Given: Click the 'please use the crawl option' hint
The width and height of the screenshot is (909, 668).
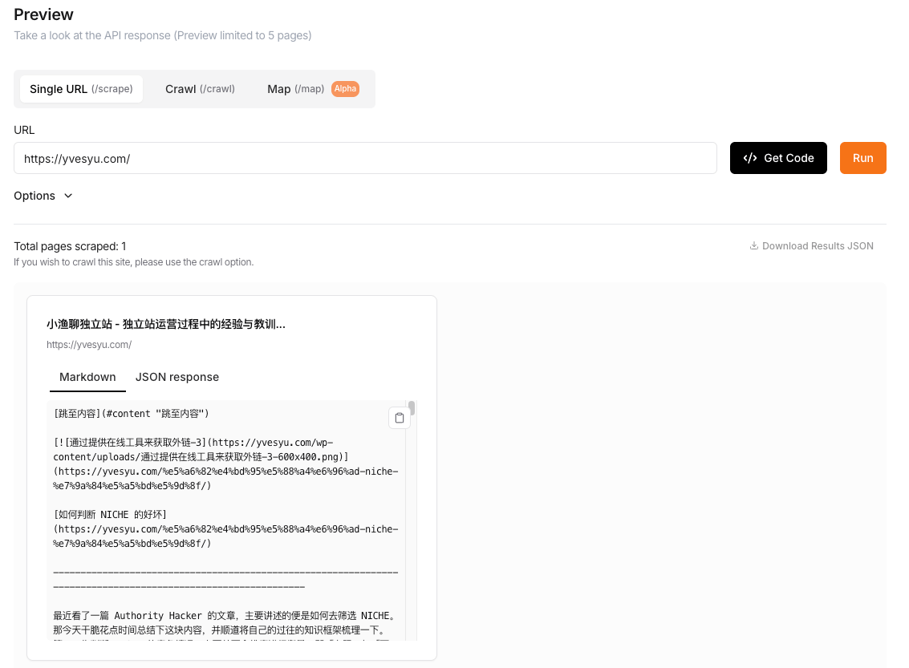Looking at the screenshot, I should coord(133,262).
